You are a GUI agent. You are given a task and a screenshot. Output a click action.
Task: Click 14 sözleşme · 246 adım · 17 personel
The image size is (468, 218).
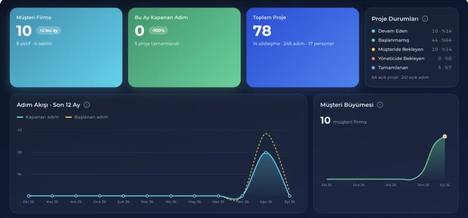(x=293, y=44)
